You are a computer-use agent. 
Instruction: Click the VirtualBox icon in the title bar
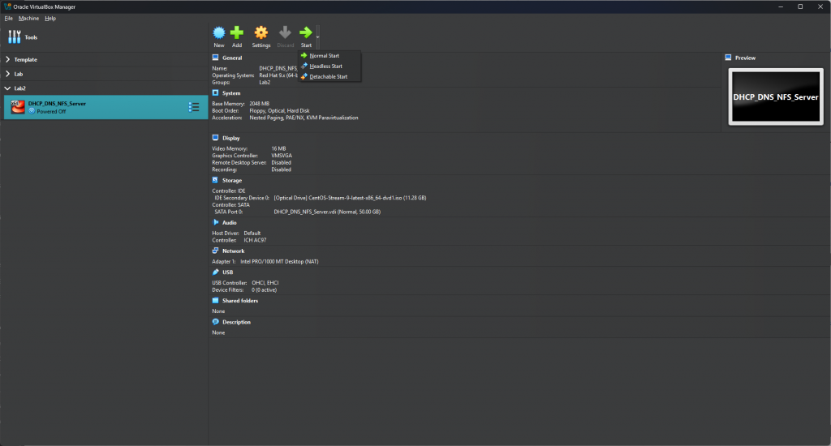click(x=7, y=6)
